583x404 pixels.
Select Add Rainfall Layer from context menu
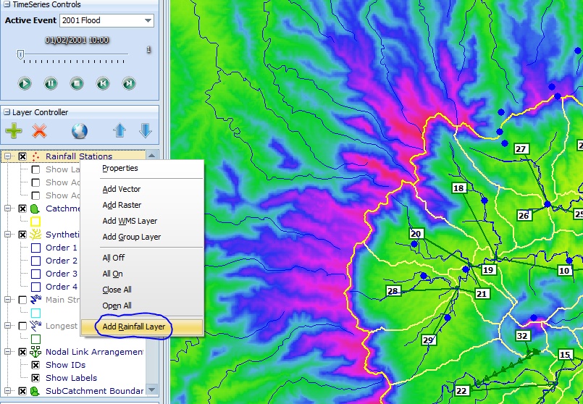point(134,327)
